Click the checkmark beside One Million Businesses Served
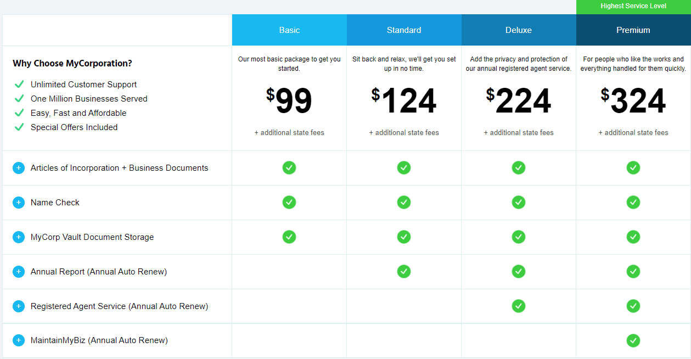Image resolution: width=691 pixels, height=359 pixels. [20, 98]
